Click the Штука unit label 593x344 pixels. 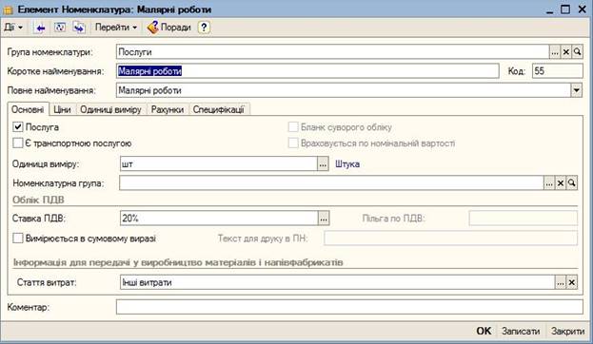tap(347, 164)
